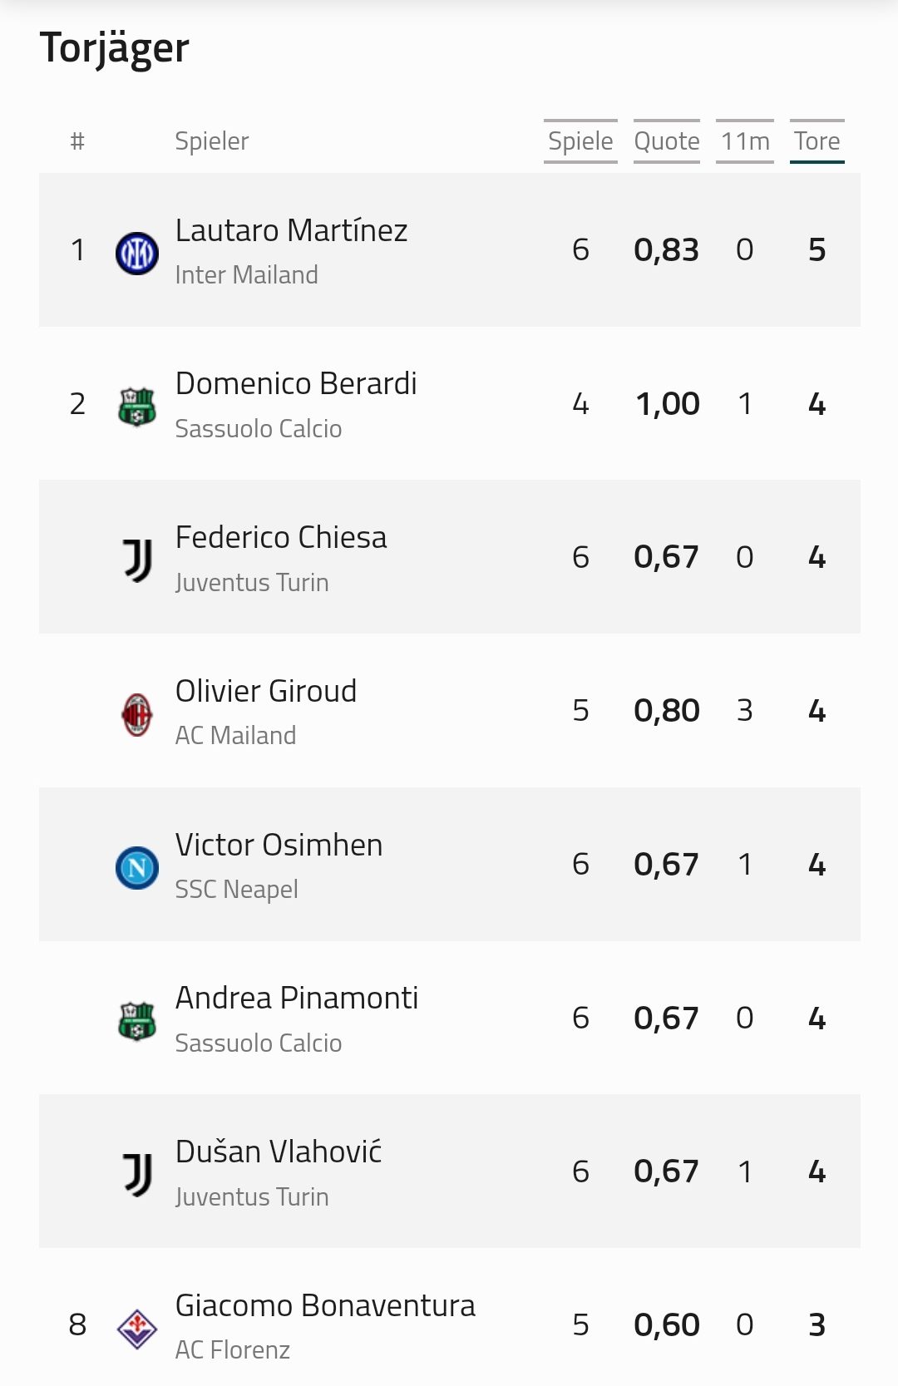View Olivier Giroud player page
This screenshot has width=898, height=1386.
(x=266, y=691)
